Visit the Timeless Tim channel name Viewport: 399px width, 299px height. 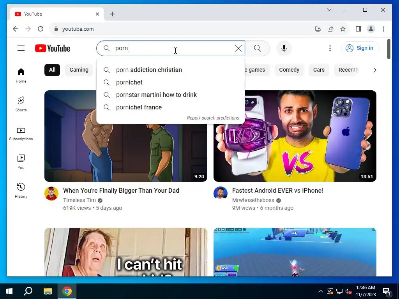(x=79, y=200)
